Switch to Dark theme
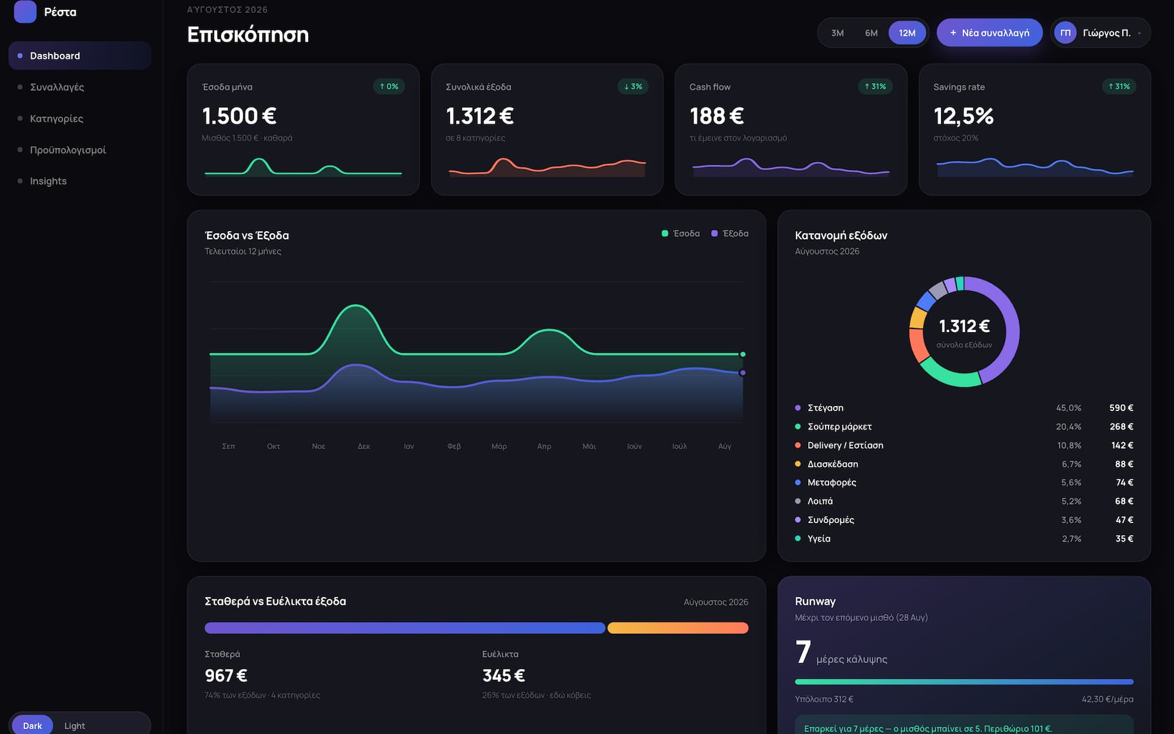The height and width of the screenshot is (734, 1174). coord(32,725)
